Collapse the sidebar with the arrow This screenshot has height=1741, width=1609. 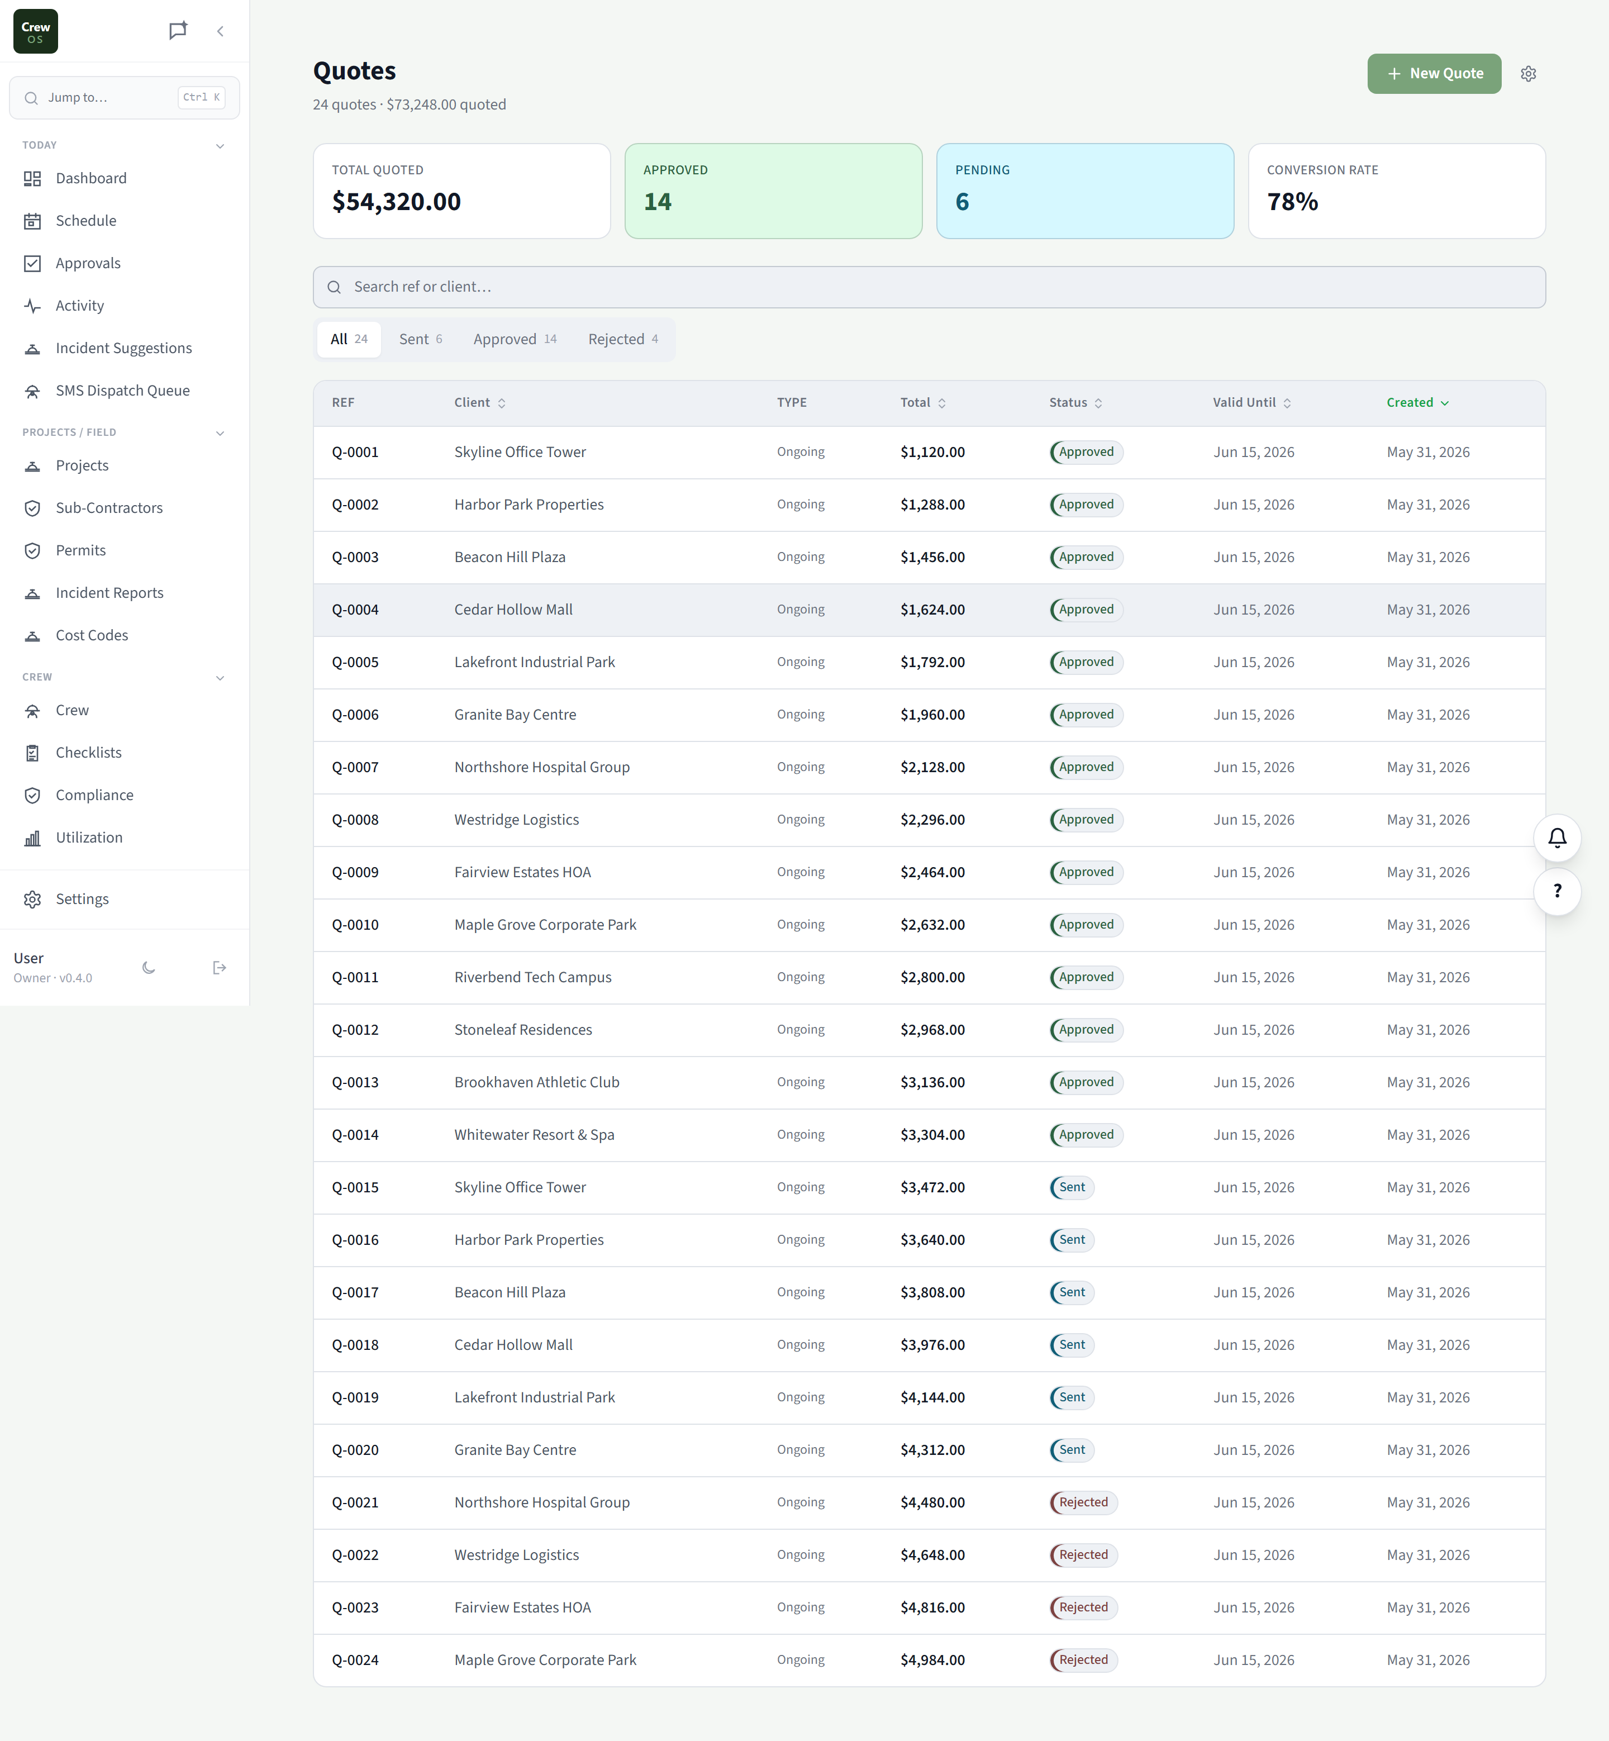(x=220, y=31)
